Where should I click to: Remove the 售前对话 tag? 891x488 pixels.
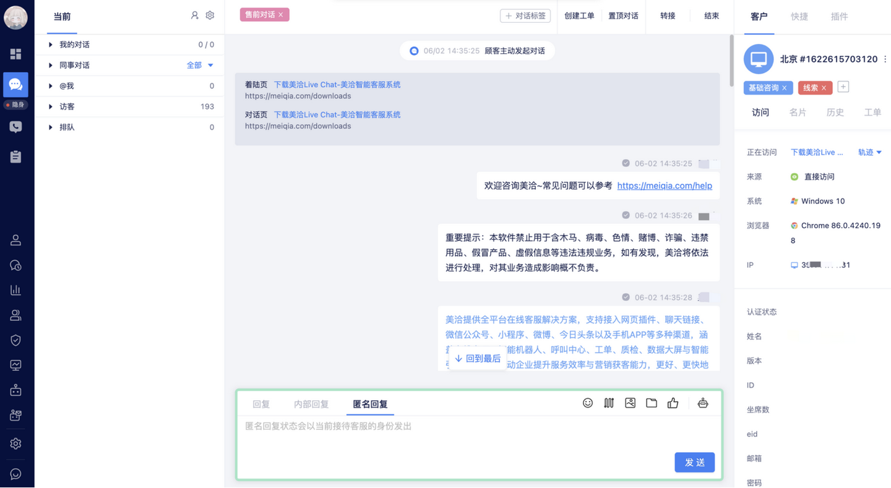click(x=280, y=14)
